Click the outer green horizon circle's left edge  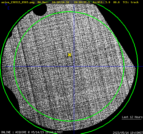1,66
